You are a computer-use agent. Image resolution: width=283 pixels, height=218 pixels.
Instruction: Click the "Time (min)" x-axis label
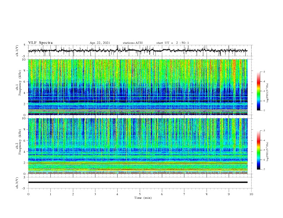pos(143,198)
